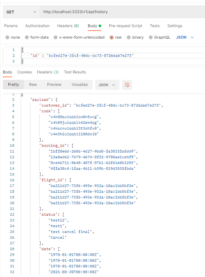Open the Tests tab
Viewport: 205px width, 277px height.
[x=155, y=26]
